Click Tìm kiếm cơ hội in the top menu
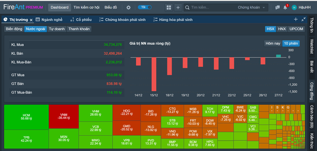This screenshot has width=317, height=151. coord(86,7)
